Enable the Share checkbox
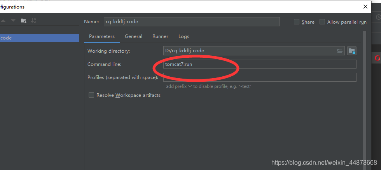The image size is (381, 170). pos(296,22)
